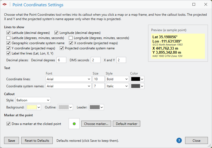Click the Save button
This screenshot has height=148, width=212.
point(11,141)
